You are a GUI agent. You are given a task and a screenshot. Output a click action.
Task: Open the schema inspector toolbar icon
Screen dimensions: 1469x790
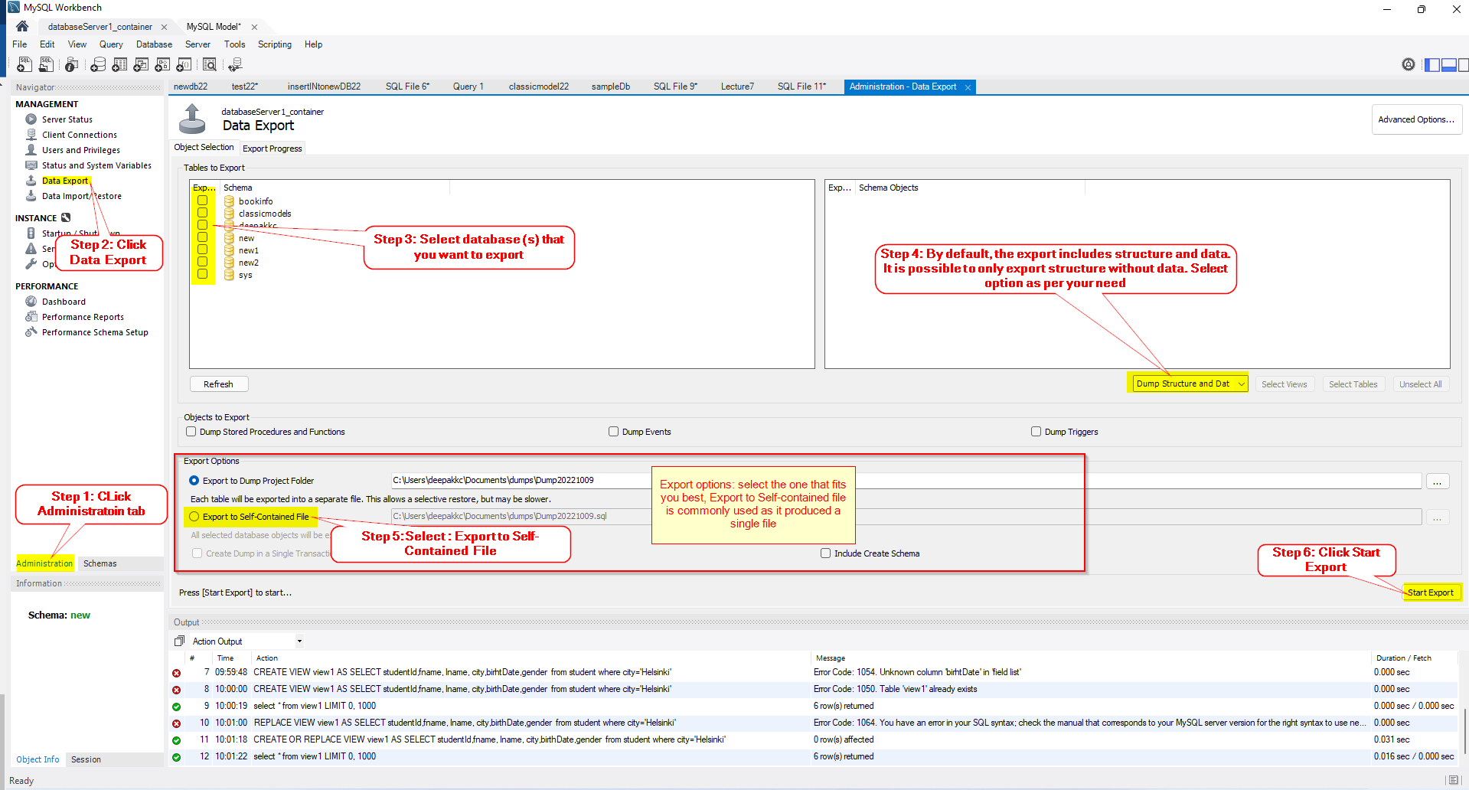point(71,65)
